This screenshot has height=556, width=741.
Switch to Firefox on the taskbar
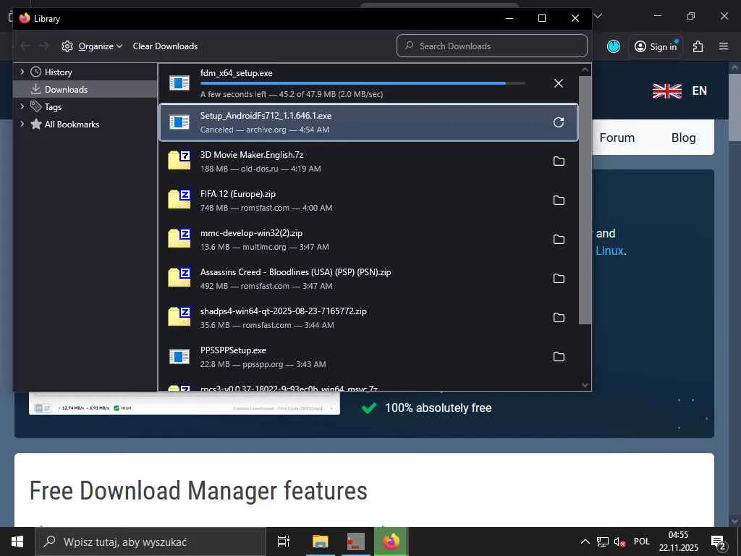point(391,542)
